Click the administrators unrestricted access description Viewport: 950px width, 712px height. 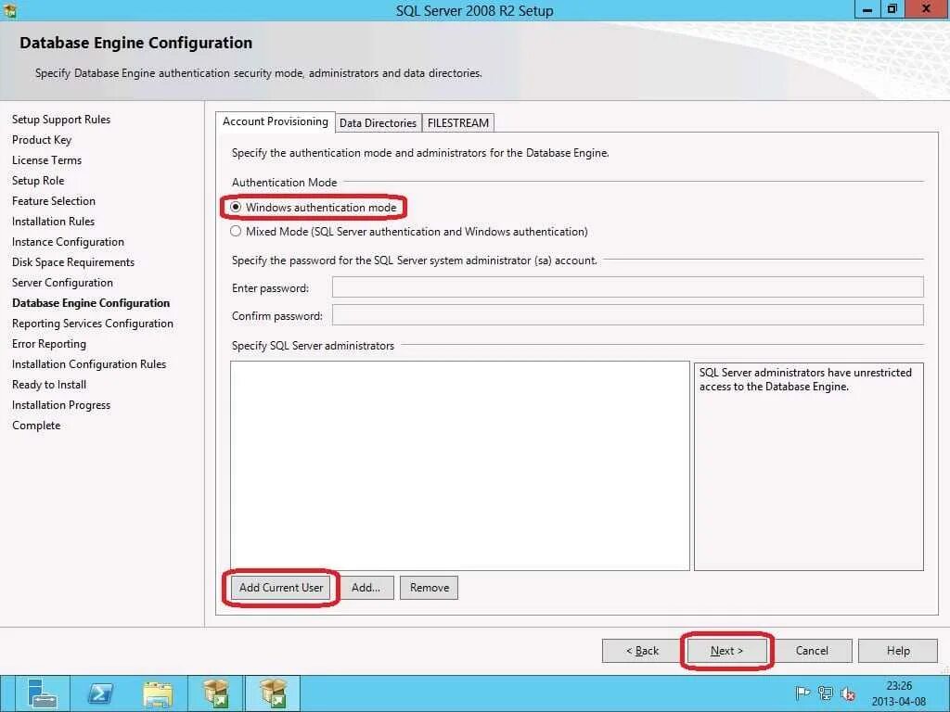tap(805, 379)
